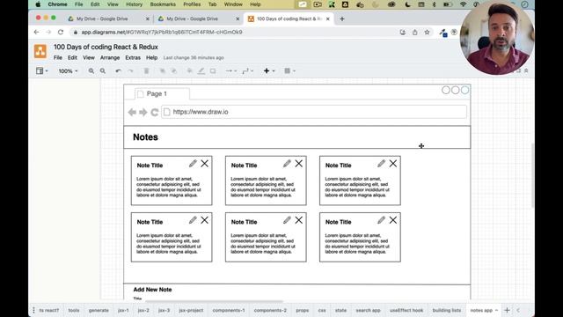Open the connection arrow style dropdown
The height and width of the screenshot is (317, 563).
[230, 71]
